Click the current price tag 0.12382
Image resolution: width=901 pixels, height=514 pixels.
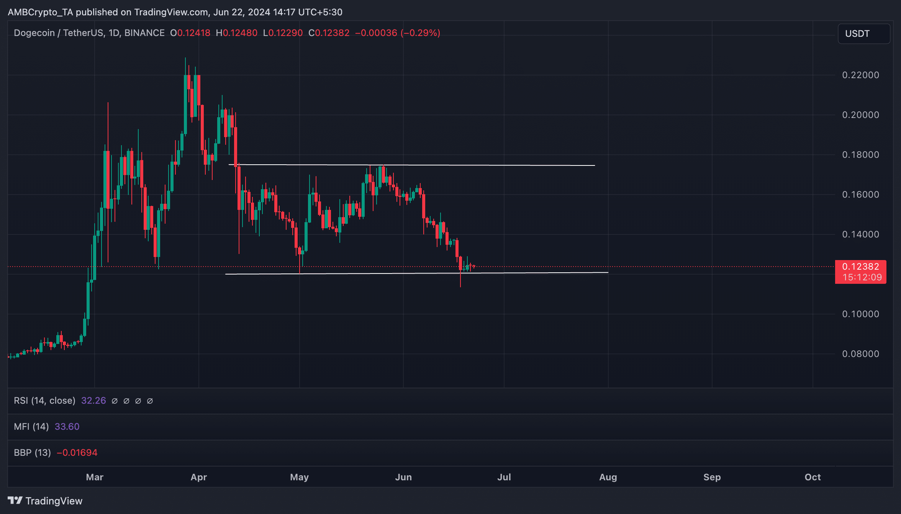click(860, 267)
